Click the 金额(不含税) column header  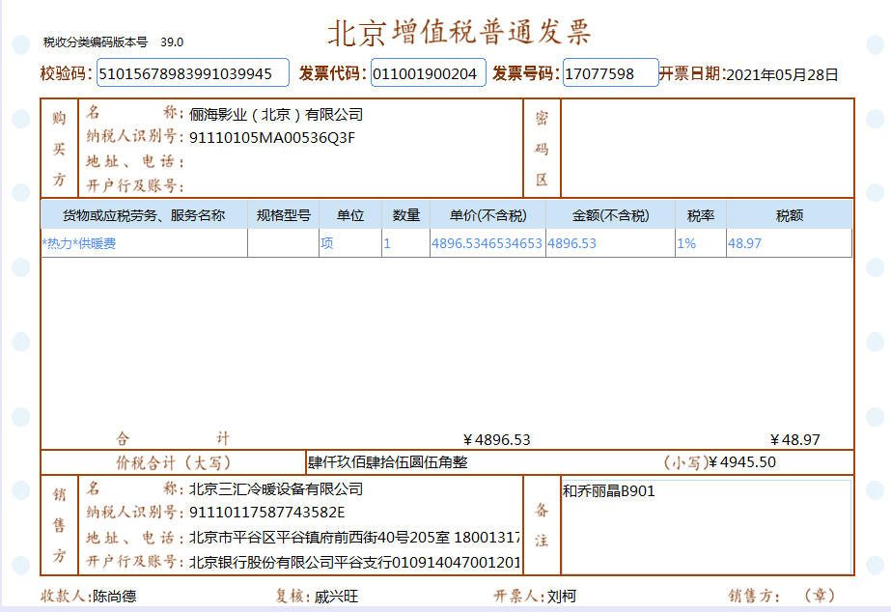[x=610, y=215]
